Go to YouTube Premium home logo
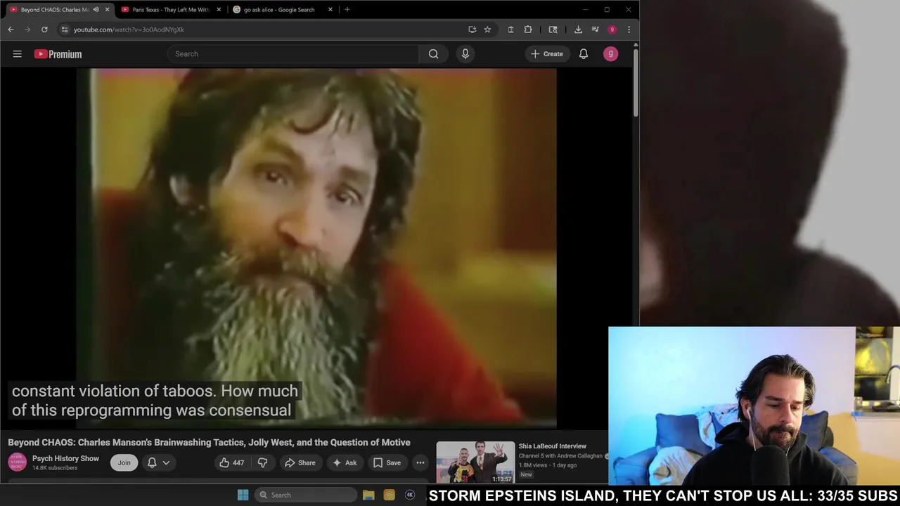This screenshot has width=900, height=506. click(x=58, y=54)
